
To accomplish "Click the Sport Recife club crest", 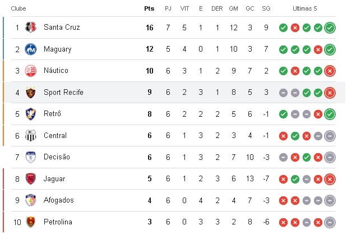I will [x=30, y=93].
